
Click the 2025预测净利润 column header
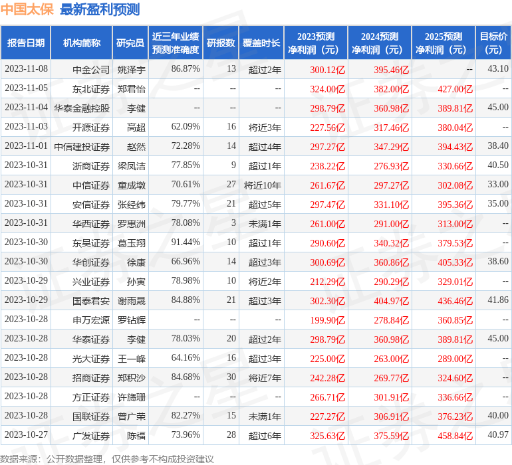444,43
